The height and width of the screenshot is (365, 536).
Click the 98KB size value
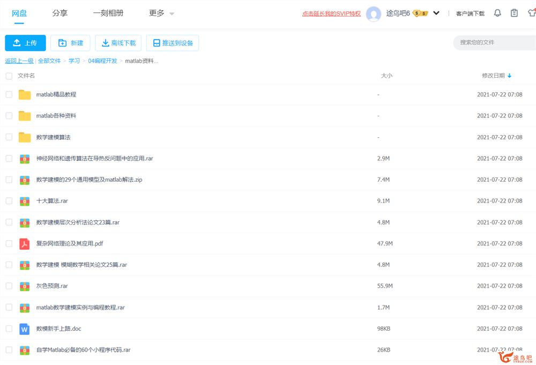pos(384,329)
